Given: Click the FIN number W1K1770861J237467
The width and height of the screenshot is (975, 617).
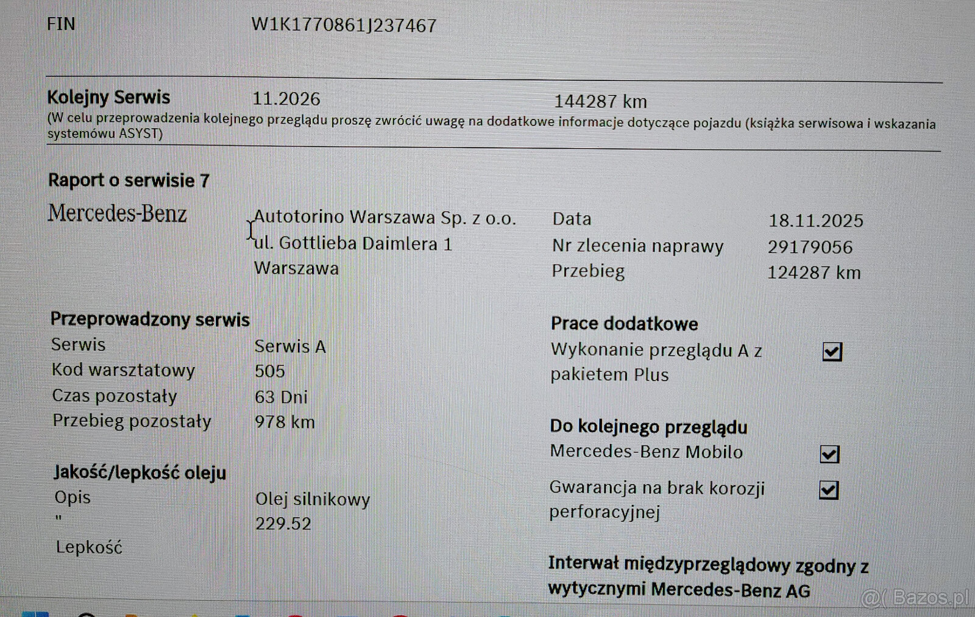Looking at the screenshot, I should coord(344,26).
